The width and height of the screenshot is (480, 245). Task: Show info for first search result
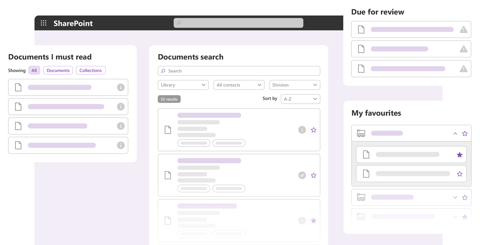tap(302, 130)
